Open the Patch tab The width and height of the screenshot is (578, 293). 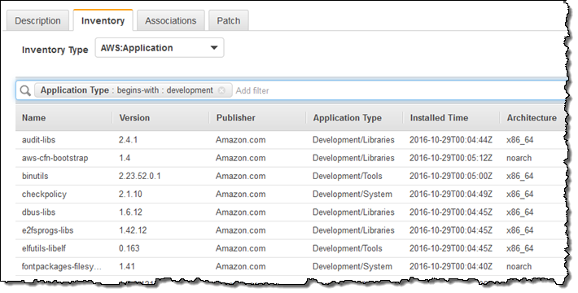(229, 21)
